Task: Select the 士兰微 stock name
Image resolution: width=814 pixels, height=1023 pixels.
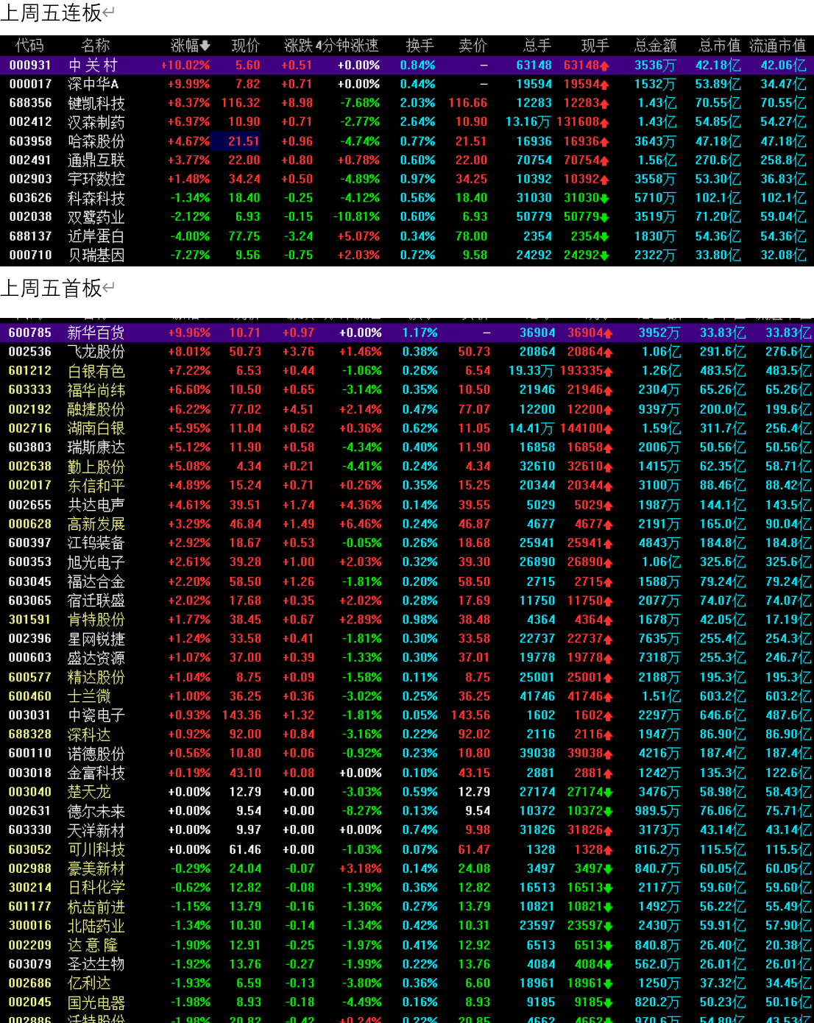Action: [x=89, y=696]
